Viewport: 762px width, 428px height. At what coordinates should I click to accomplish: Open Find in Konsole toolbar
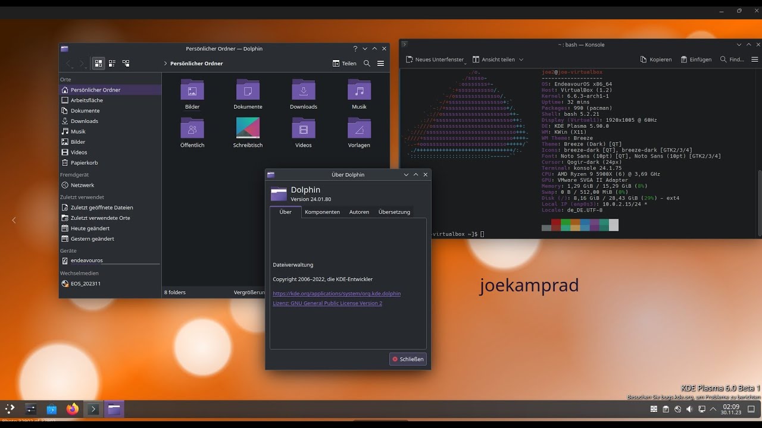click(x=732, y=59)
